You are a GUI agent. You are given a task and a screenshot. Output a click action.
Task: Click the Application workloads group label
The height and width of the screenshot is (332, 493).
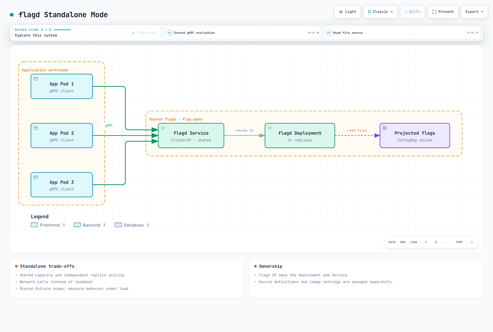(x=45, y=70)
